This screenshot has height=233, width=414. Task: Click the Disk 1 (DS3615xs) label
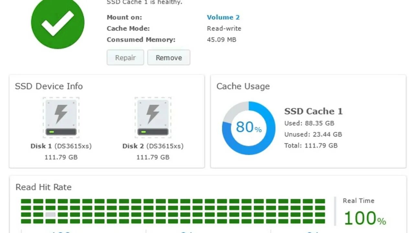[61, 146]
